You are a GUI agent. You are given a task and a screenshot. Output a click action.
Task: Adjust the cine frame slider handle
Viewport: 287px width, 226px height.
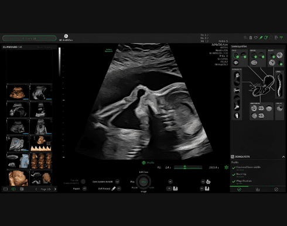(184, 167)
